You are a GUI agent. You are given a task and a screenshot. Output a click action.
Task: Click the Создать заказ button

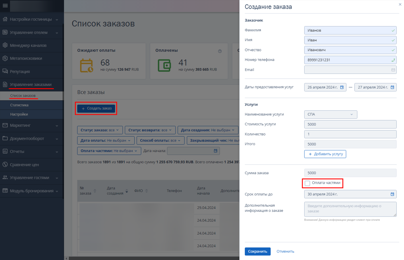[x=96, y=108]
